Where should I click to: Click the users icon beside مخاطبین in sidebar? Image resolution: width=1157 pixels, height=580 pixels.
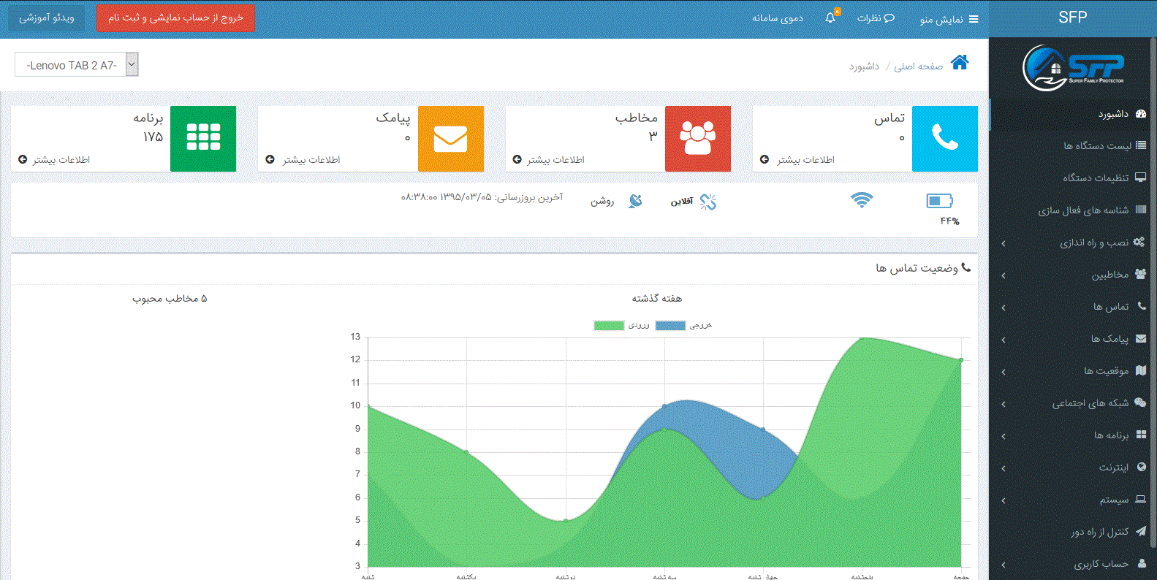pyautogui.click(x=1141, y=274)
